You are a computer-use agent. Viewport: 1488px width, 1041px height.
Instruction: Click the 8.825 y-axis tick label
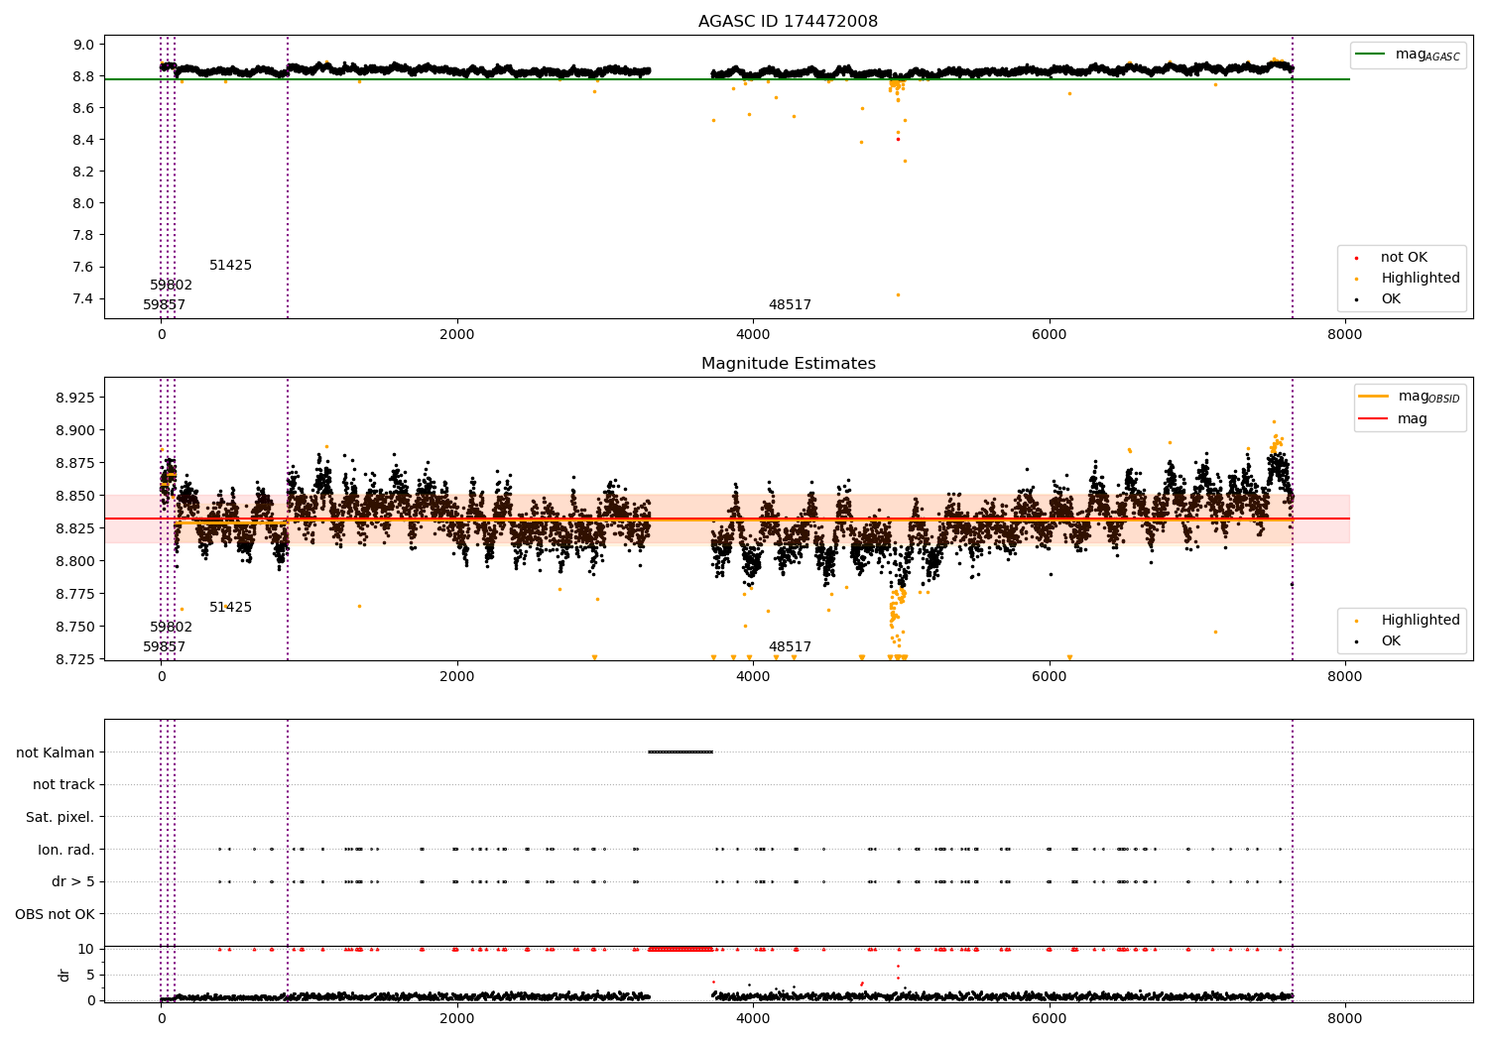(77, 528)
